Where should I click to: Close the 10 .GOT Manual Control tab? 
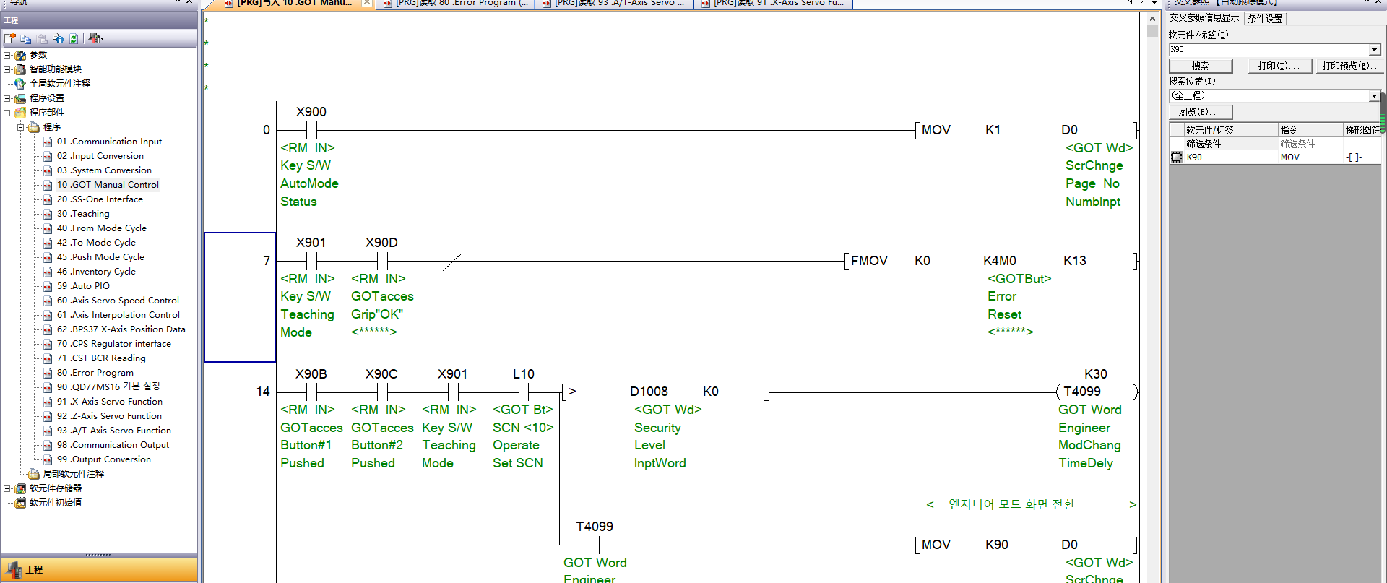[367, 3]
